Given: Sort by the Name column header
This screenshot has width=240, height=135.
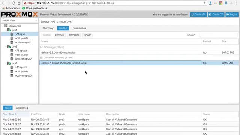Looking at the screenshot, I should click(x=120, y=42).
